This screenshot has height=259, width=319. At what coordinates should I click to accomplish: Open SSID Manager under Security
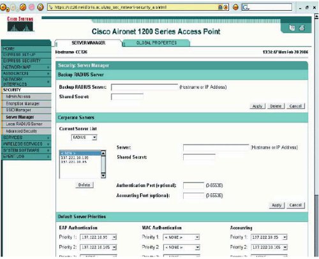pos(27,110)
